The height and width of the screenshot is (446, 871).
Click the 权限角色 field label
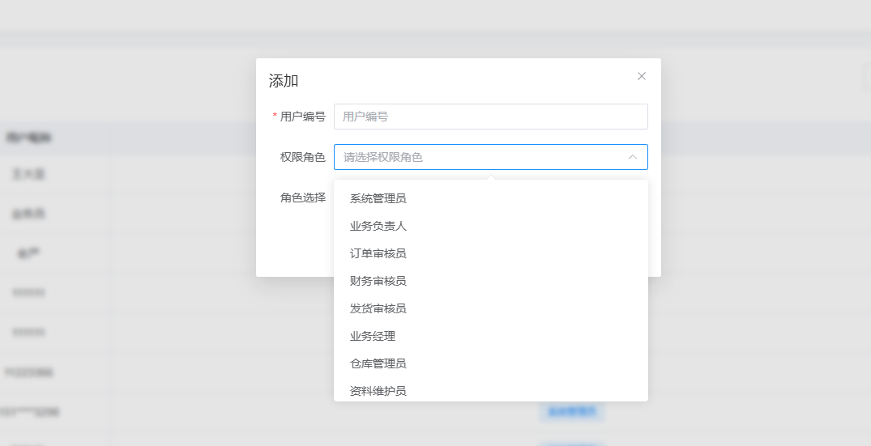(302, 157)
